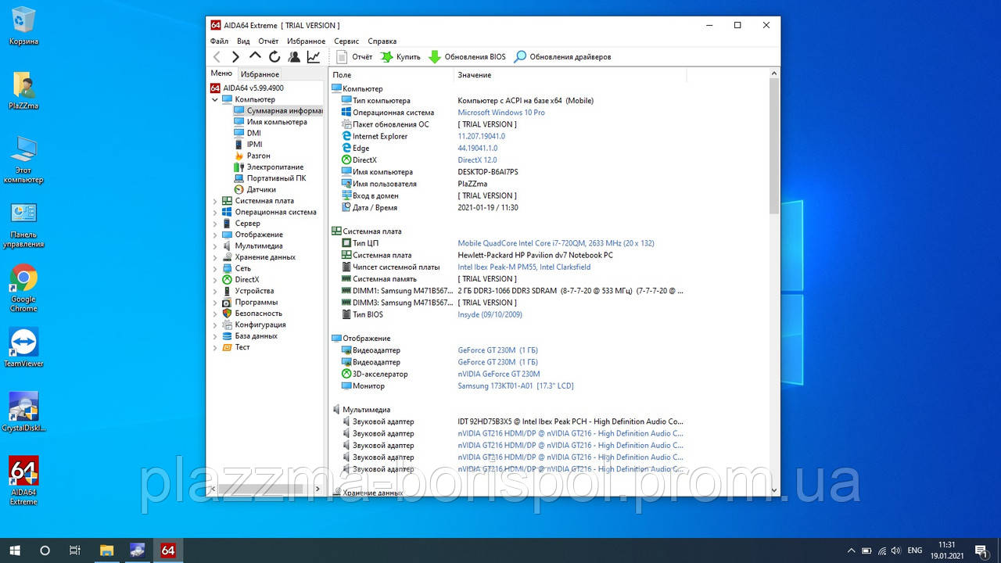
Task: Expand the Устройства tree node
Action: click(215, 291)
